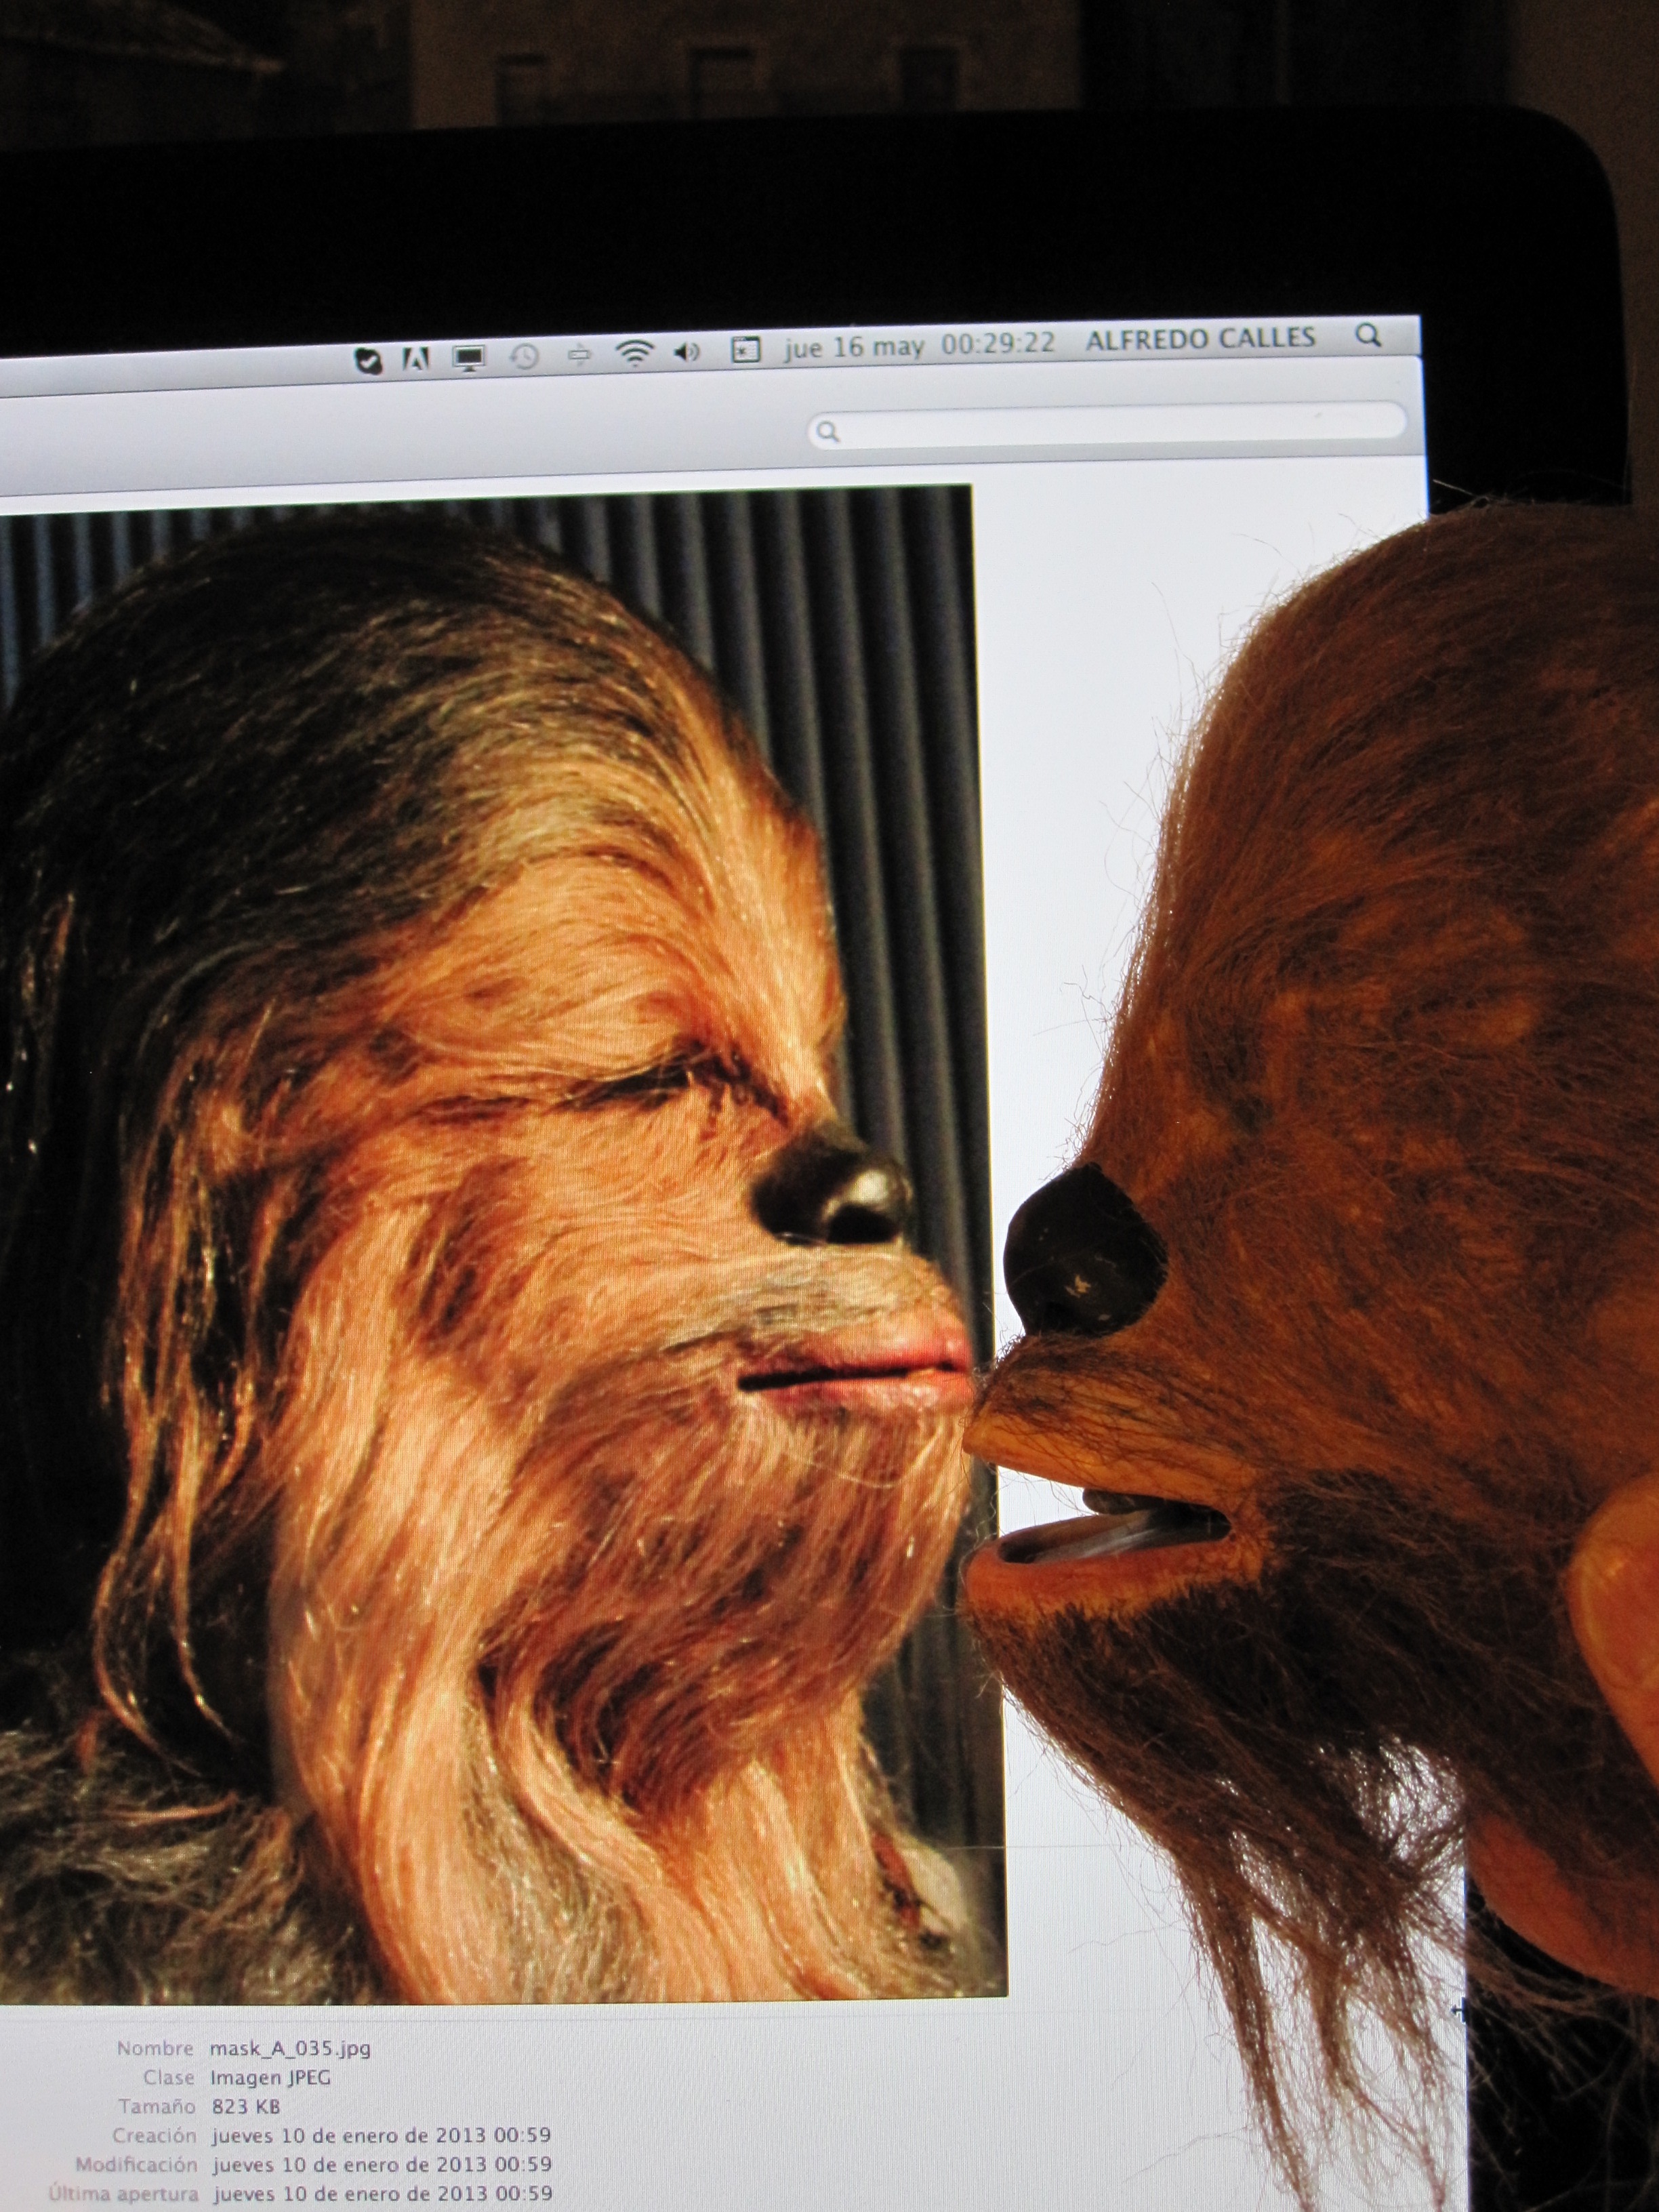The width and height of the screenshot is (1659, 2212).
Task: Open Spotlight search magnifier in menu bar
Action: coord(1368,334)
